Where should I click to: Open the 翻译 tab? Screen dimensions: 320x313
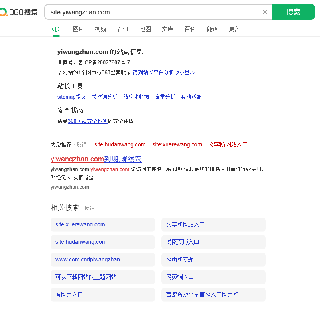(x=212, y=29)
